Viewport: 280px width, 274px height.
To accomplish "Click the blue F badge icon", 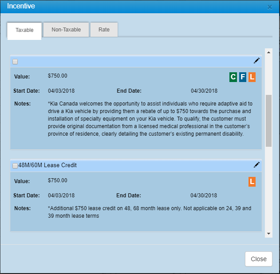I will tap(242, 77).
